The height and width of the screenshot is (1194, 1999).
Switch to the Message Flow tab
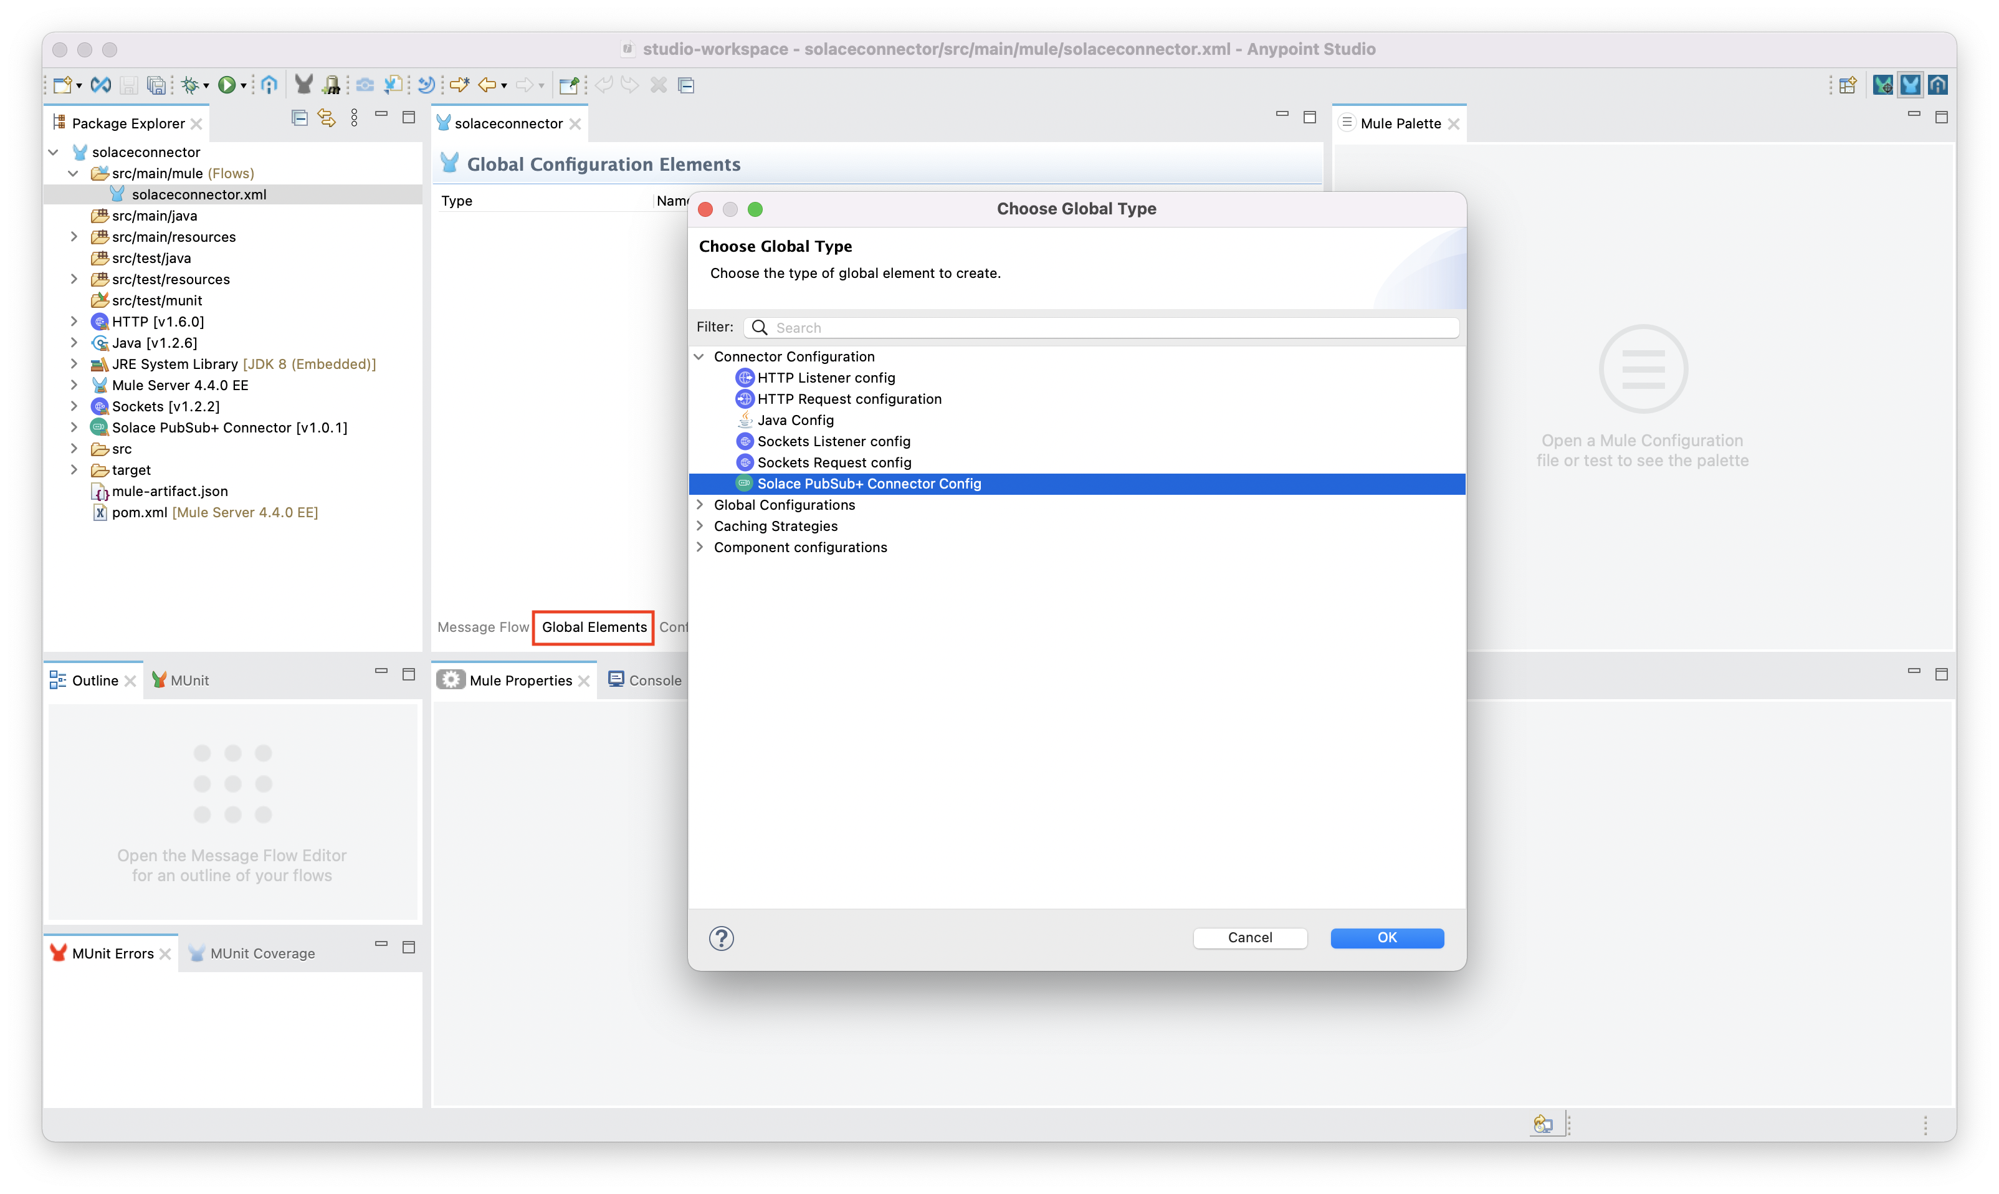click(x=483, y=628)
